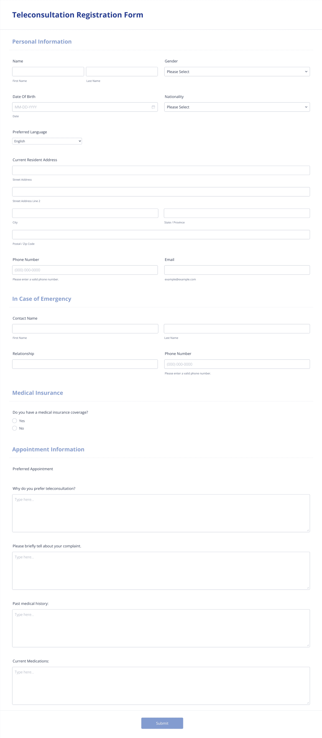The width and height of the screenshot is (322, 738).
Task: Click the Current Medications text area
Action: coord(161,685)
